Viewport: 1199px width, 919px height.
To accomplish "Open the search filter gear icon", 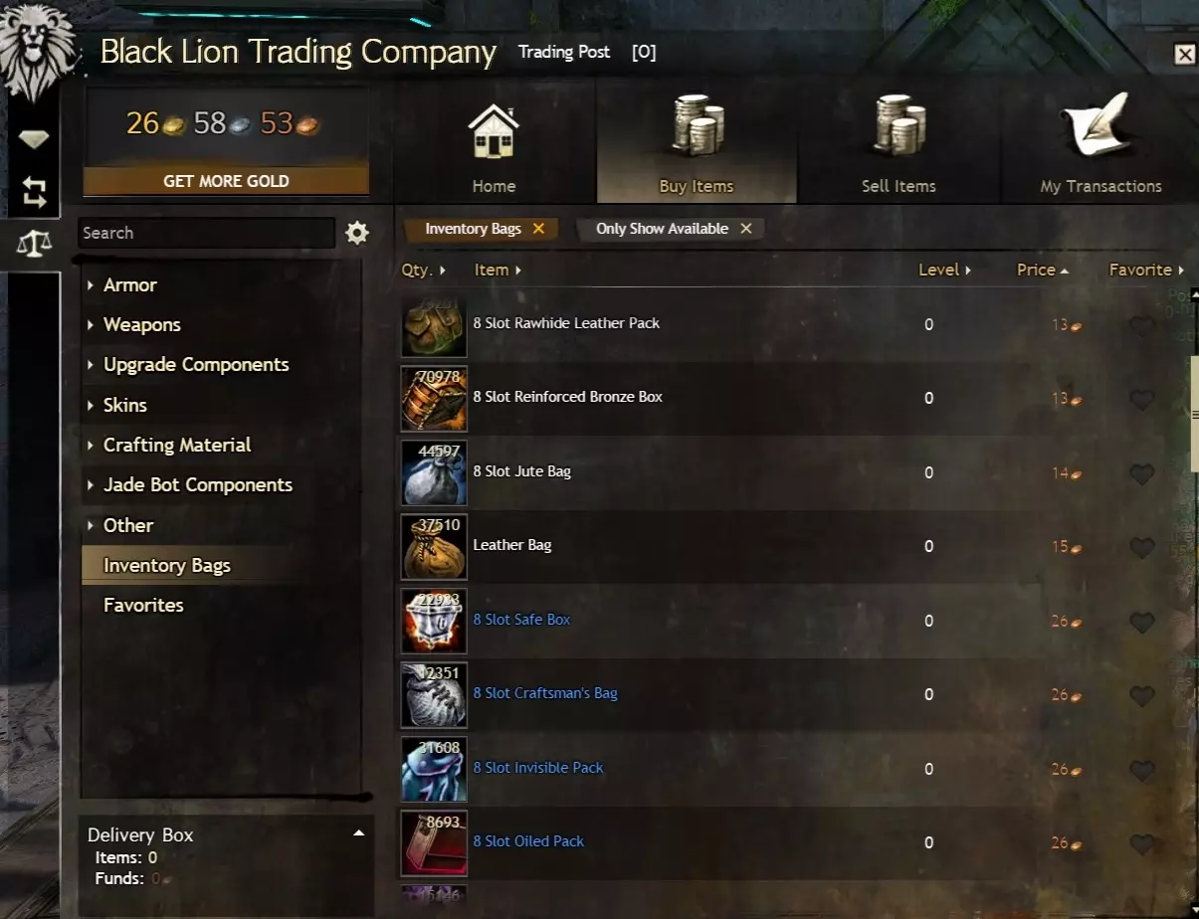I will [357, 233].
